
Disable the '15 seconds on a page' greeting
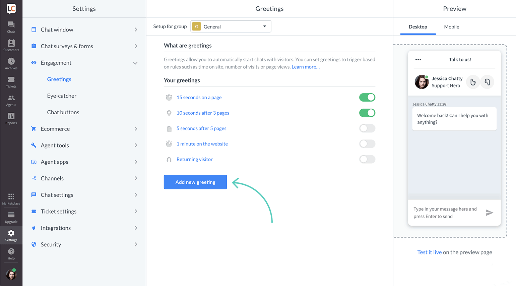(367, 97)
